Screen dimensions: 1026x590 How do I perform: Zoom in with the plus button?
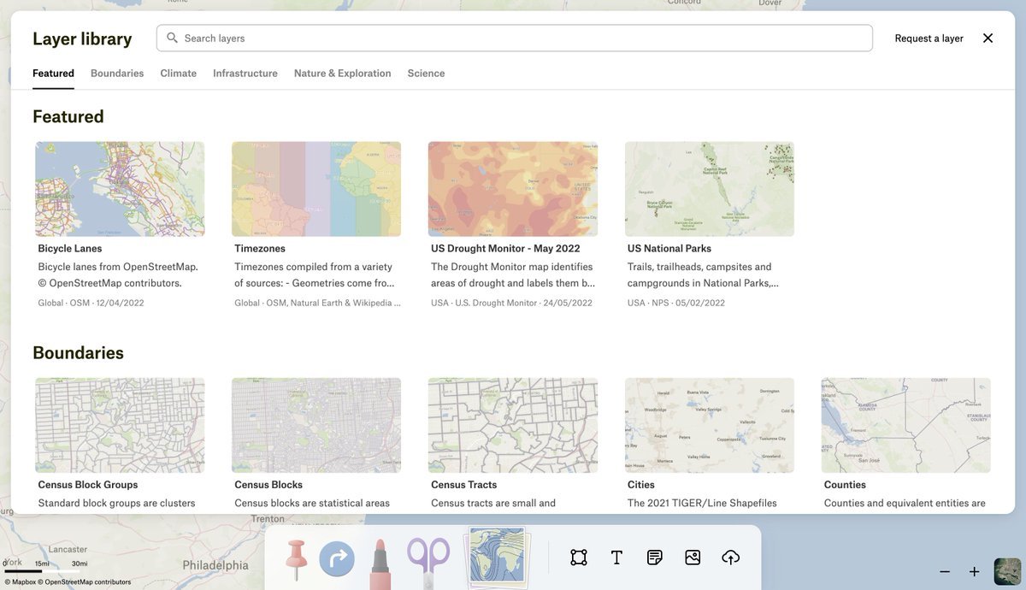974,571
